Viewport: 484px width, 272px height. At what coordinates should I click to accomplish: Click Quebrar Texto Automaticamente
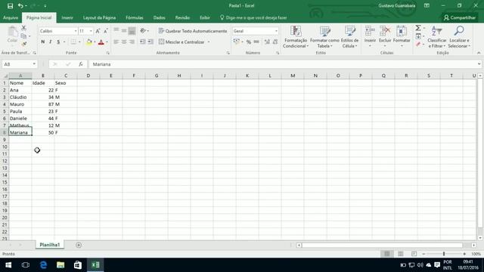pyautogui.click(x=193, y=31)
